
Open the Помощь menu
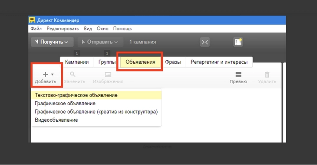click(x=122, y=29)
